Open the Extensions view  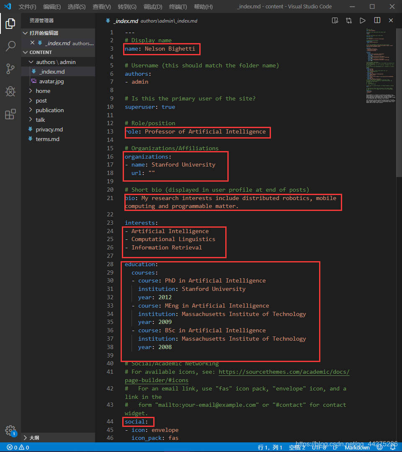tap(10, 114)
